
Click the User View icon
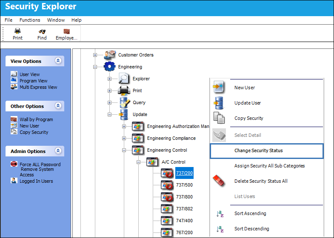click(14, 74)
